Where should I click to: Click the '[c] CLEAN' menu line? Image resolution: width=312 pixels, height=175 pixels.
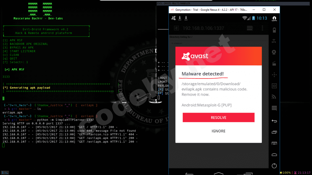11,55
